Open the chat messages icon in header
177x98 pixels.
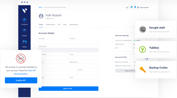tap(131, 7)
